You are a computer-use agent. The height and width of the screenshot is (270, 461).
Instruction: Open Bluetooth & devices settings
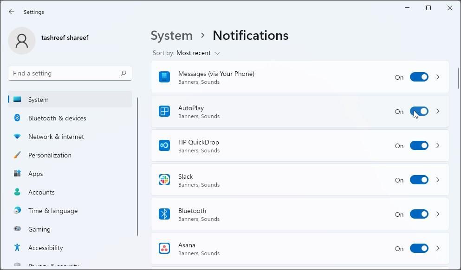[x=70, y=118]
